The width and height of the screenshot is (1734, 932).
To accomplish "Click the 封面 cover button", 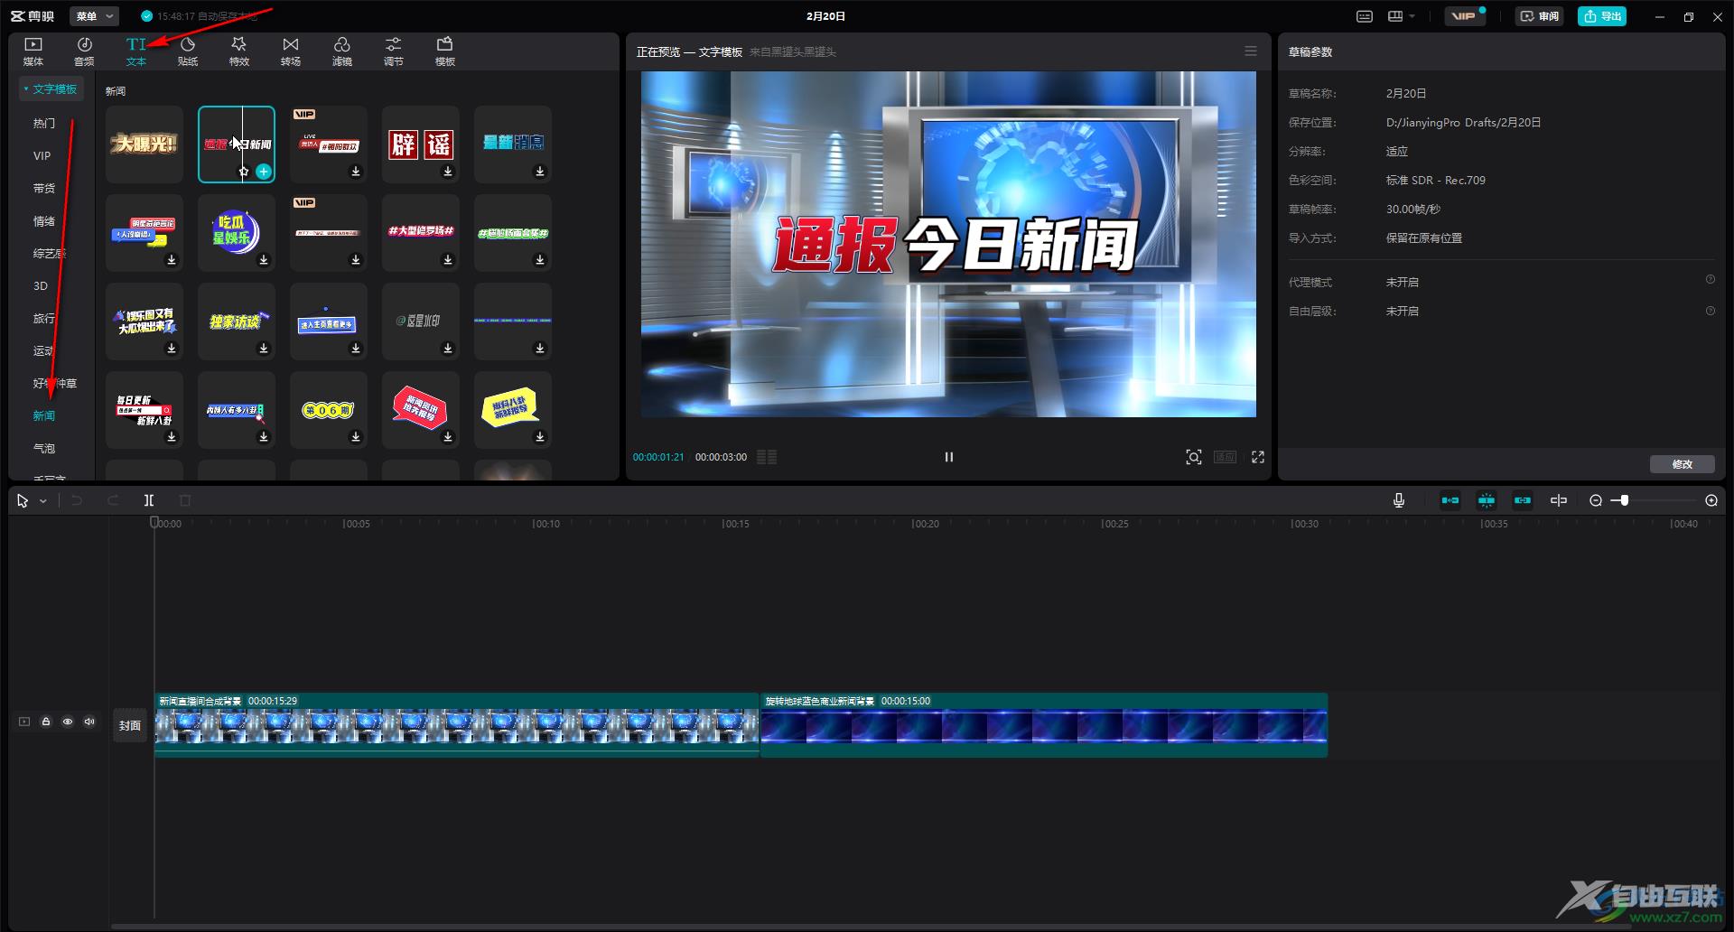I will coord(130,725).
